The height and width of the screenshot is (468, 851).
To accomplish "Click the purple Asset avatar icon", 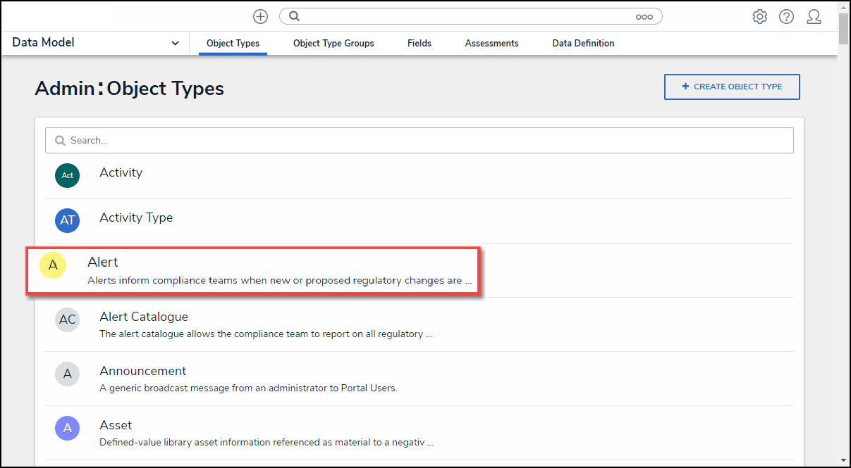I will (x=67, y=428).
